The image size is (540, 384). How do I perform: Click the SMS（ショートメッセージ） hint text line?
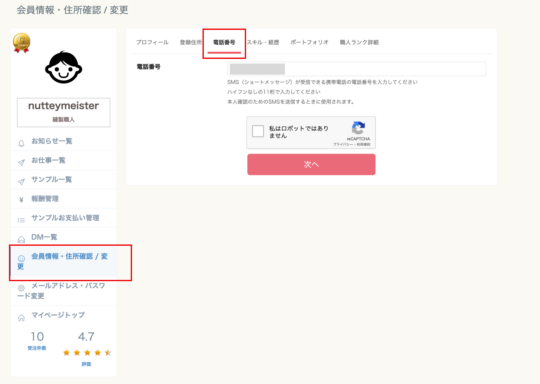point(323,82)
